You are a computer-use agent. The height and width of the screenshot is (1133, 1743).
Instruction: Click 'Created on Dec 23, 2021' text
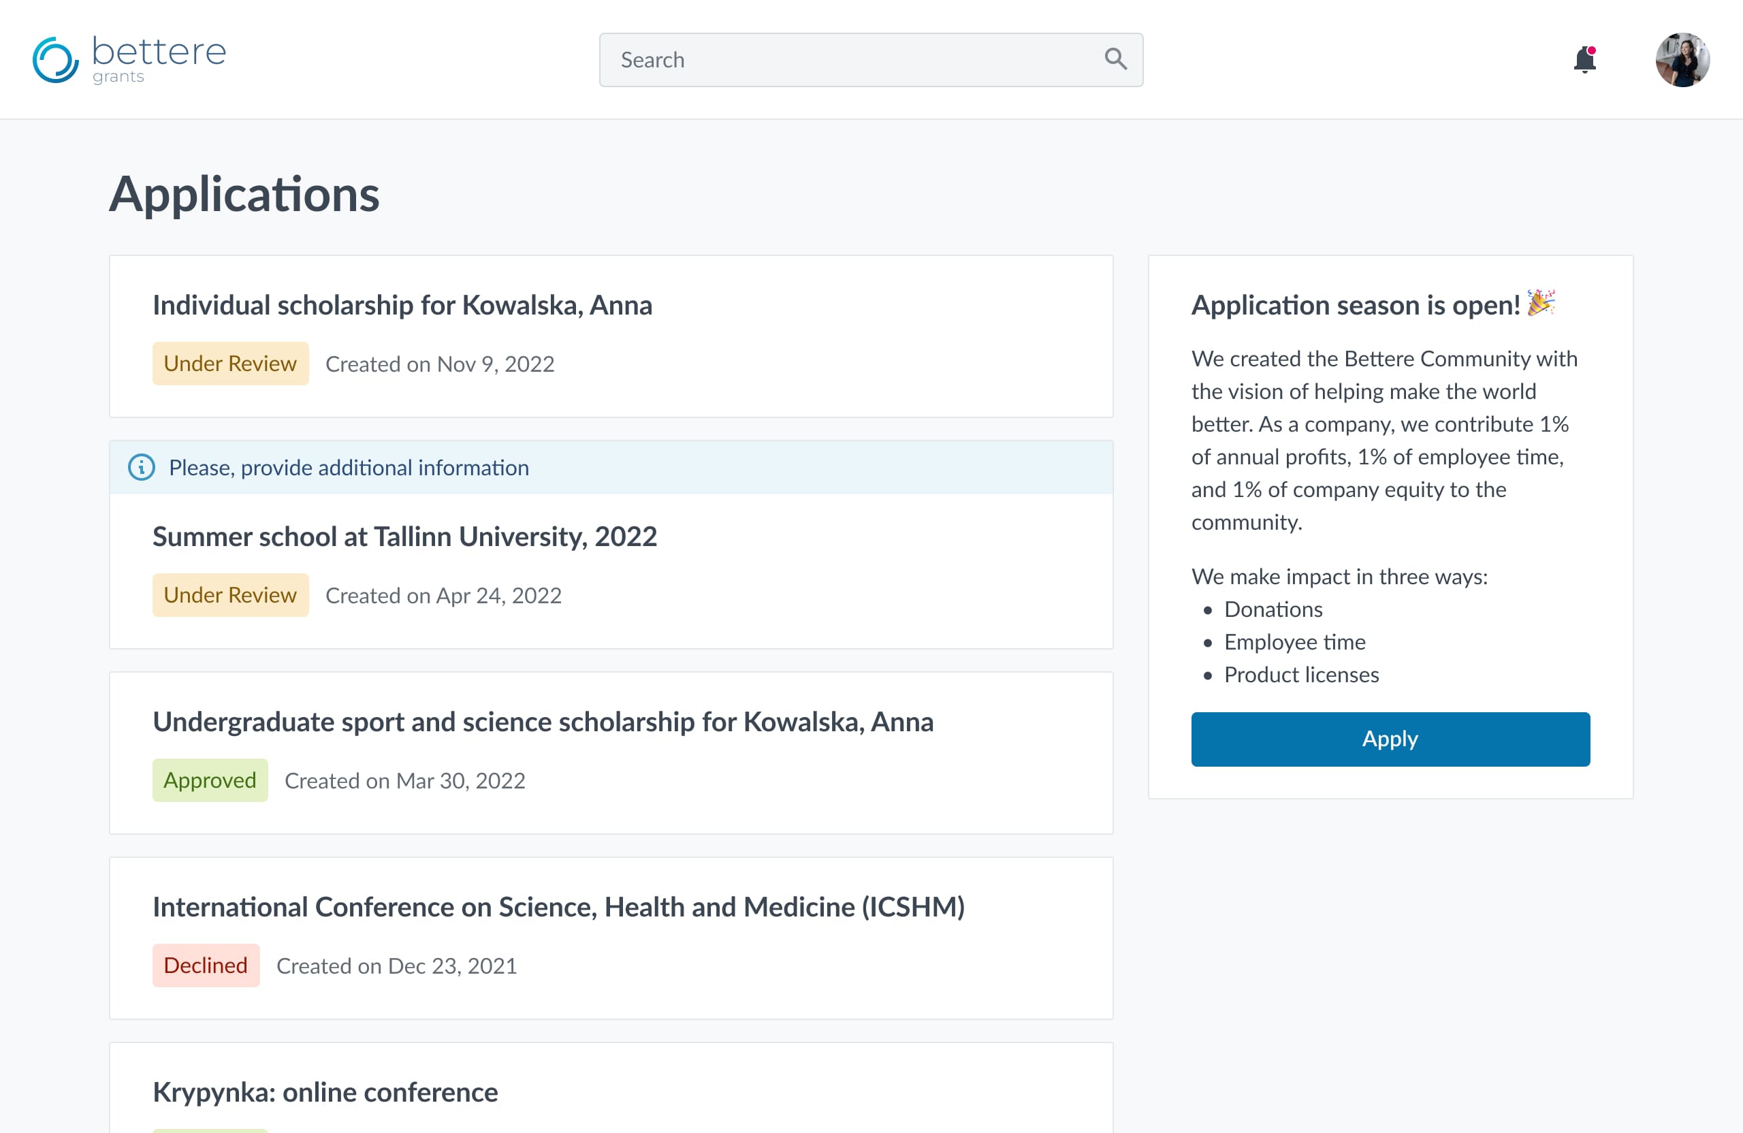[x=396, y=966]
